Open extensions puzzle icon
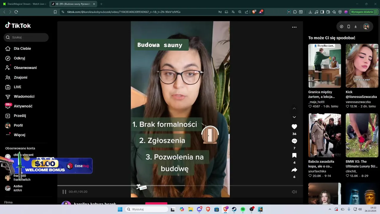The width and height of the screenshot is (380, 214). [295, 12]
